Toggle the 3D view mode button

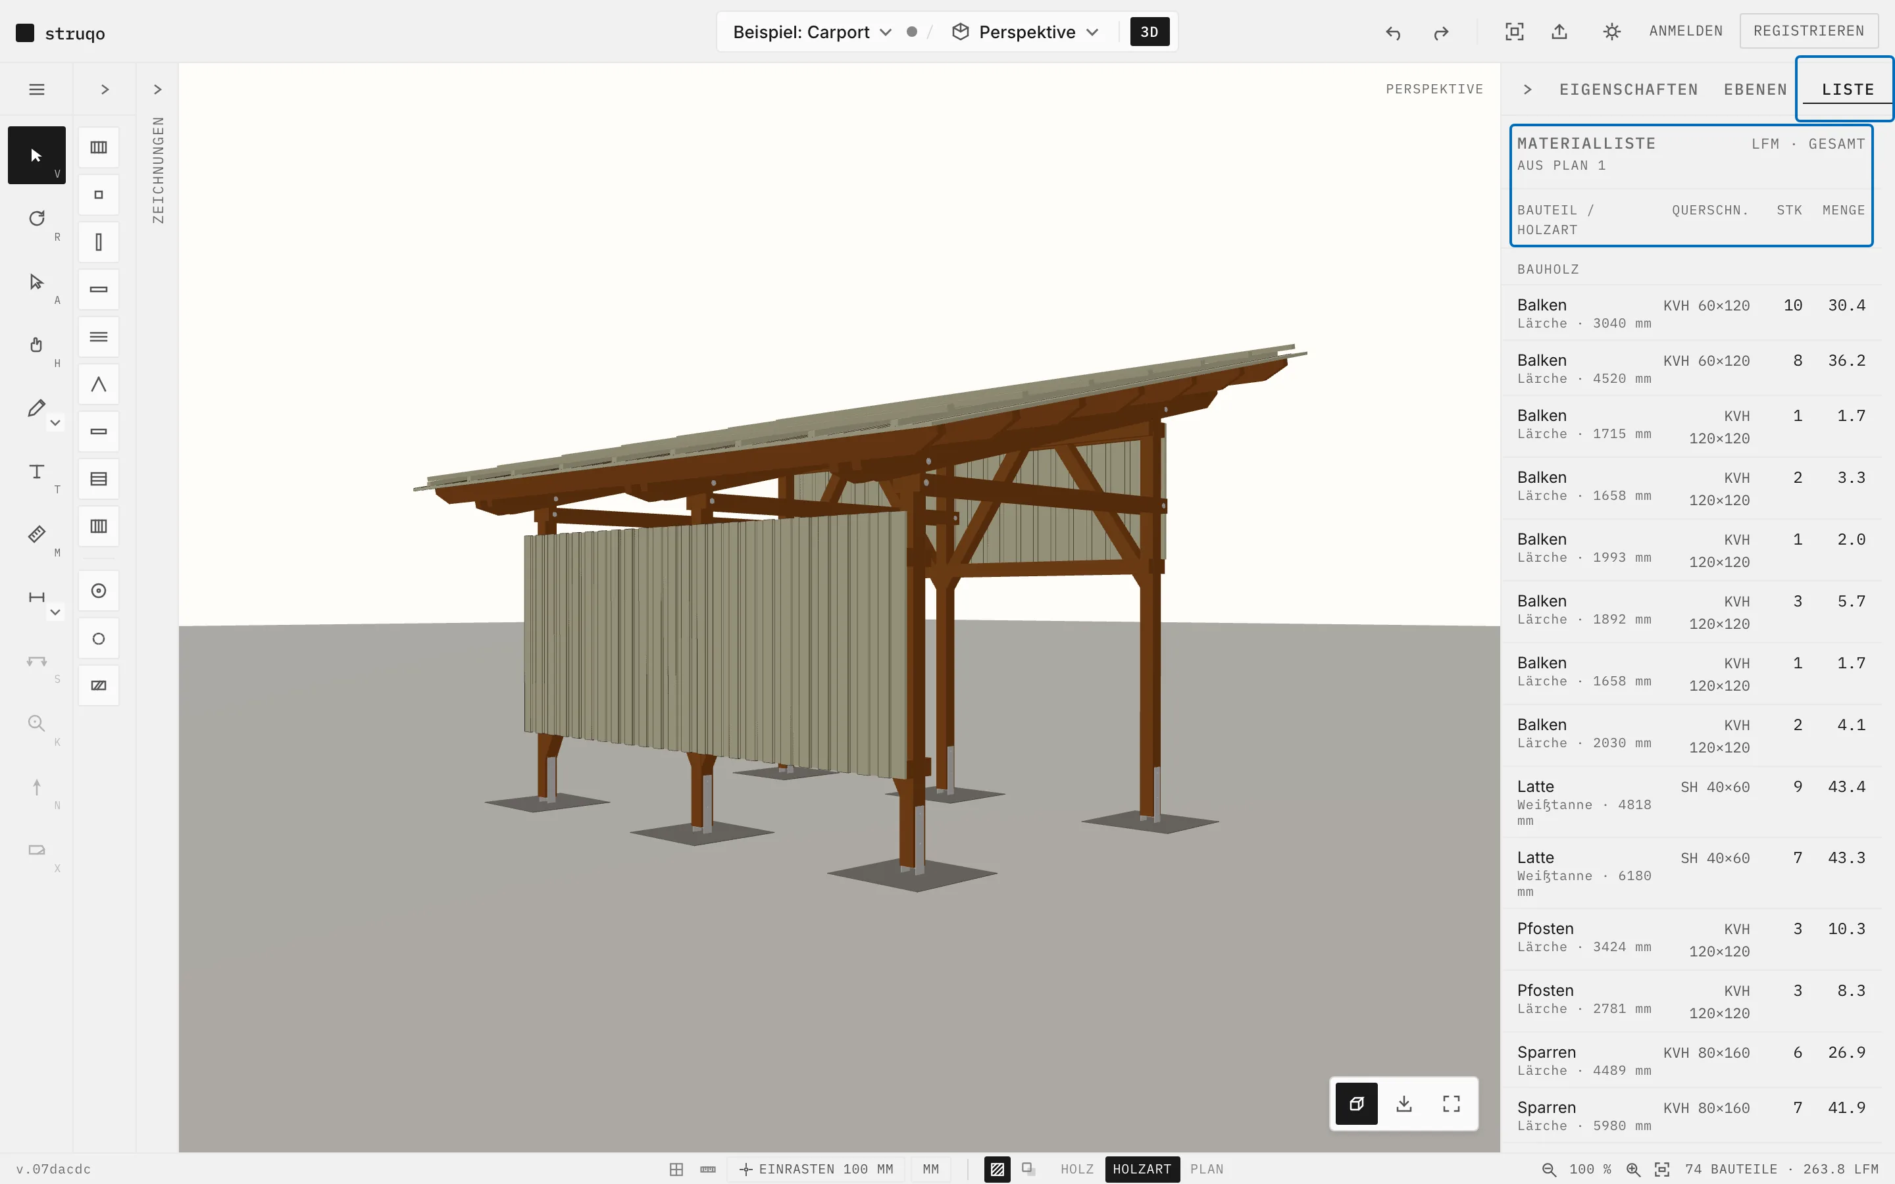1150,32
